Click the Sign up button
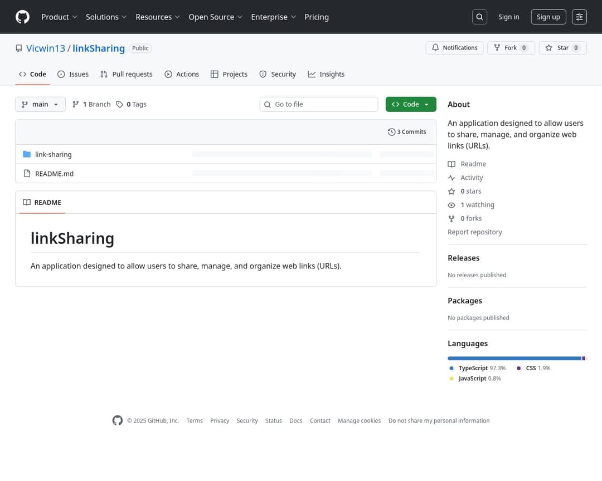The image size is (602, 481). [x=548, y=17]
